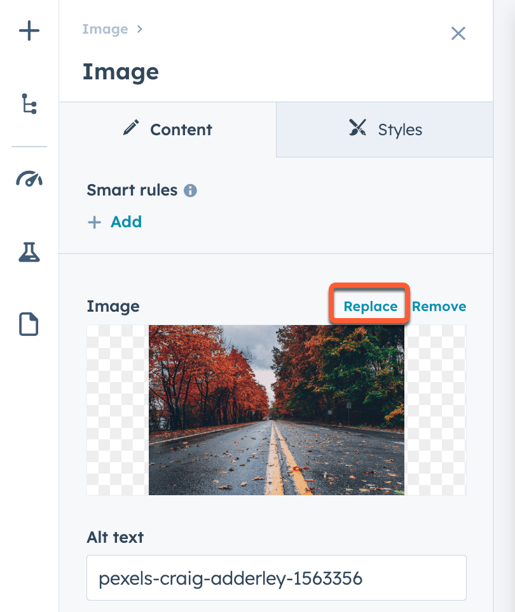This screenshot has width=515, height=612.
Task: Click Replace to swap the image
Action: (369, 306)
